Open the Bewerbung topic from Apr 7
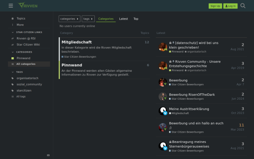 [x=178, y=80]
